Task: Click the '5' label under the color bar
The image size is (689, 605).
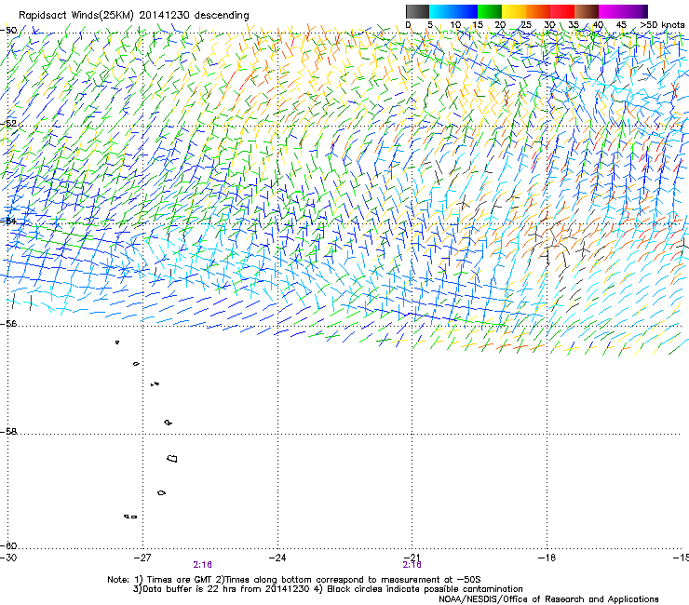Action: tap(430, 24)
